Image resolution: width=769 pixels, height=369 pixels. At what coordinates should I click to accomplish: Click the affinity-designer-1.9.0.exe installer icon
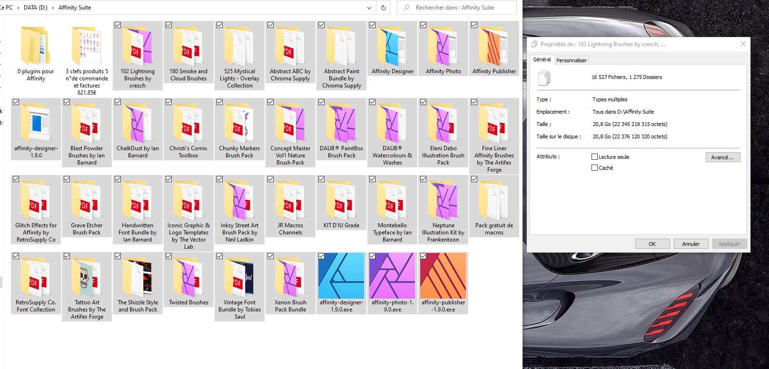[342, 276]
